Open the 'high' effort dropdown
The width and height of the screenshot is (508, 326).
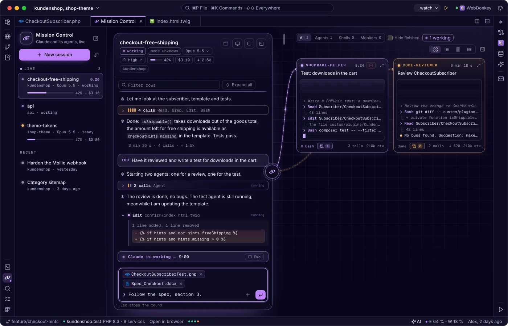click(x=132, y=60)
